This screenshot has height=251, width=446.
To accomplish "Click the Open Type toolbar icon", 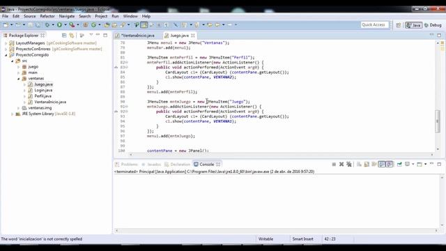I will pos(107,25).
